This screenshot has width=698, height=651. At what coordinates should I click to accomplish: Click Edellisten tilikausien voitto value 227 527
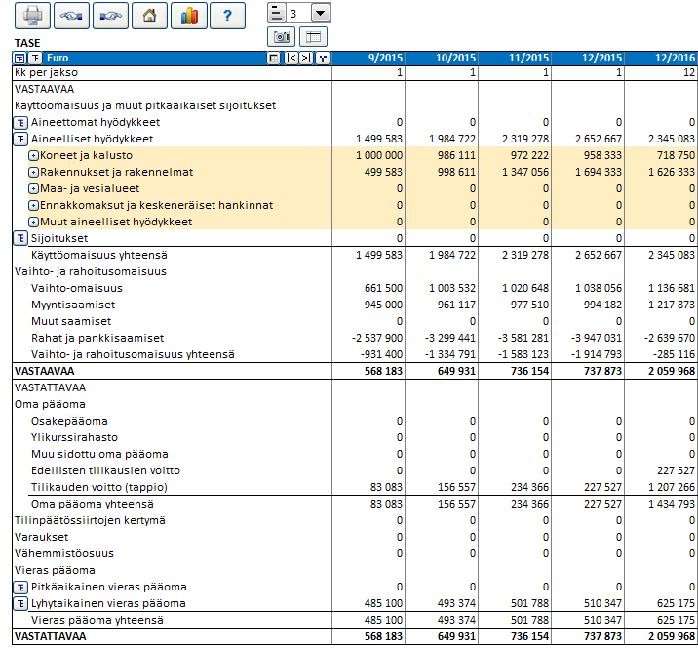676,471
